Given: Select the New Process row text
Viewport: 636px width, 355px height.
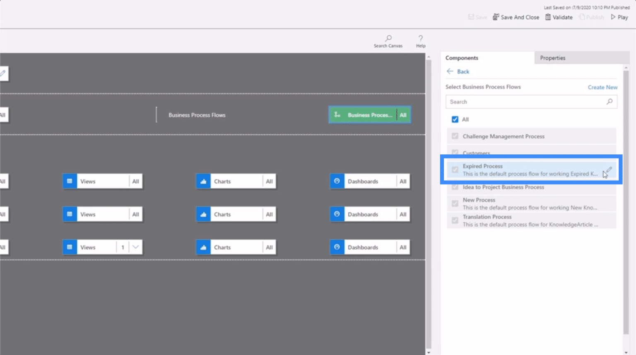Looking at the screenshot, I should tap(479, 200).
